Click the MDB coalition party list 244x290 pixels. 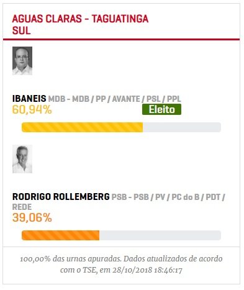tap(115, 99)
